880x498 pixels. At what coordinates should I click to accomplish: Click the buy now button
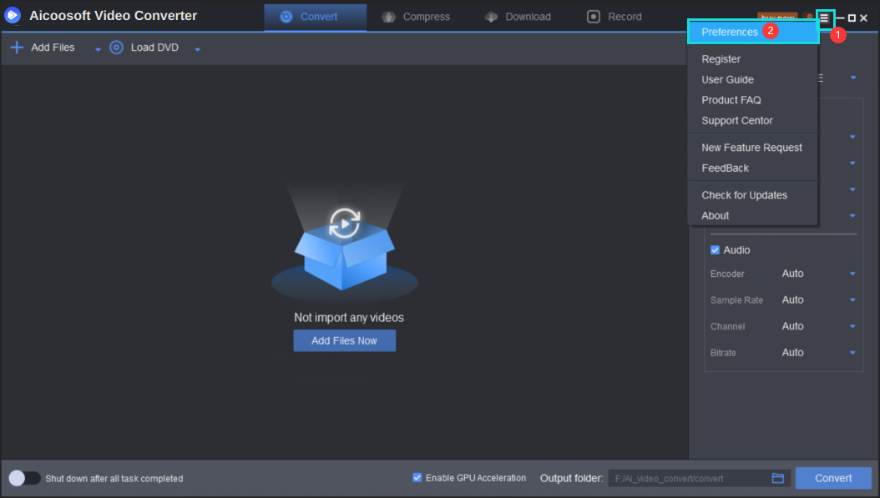777,18
